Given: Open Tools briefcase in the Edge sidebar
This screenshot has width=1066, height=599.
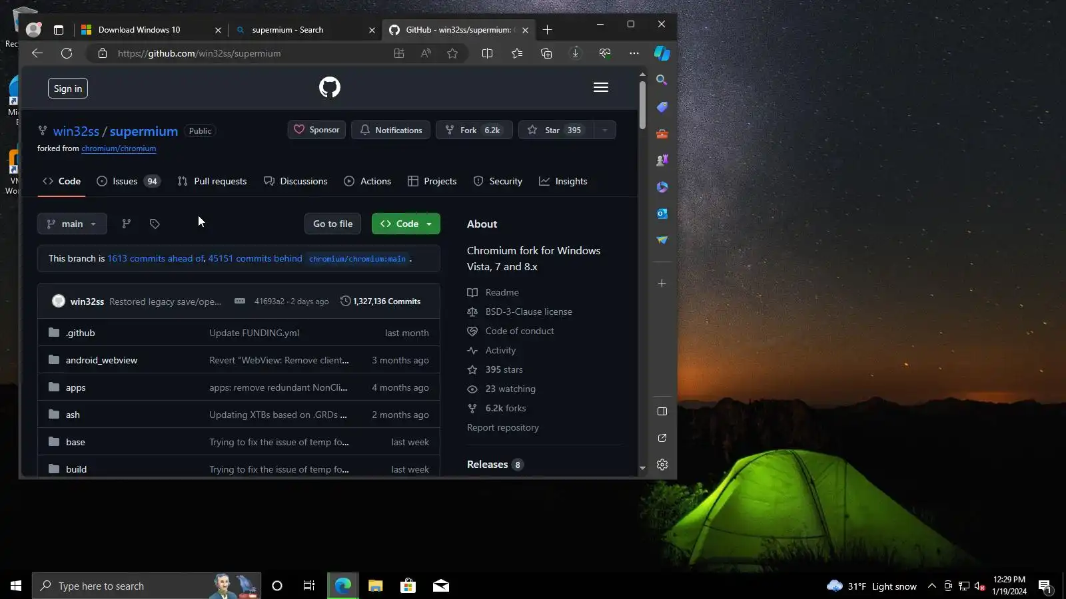Looking at the screenshot, I should click(x=662, y=134).
